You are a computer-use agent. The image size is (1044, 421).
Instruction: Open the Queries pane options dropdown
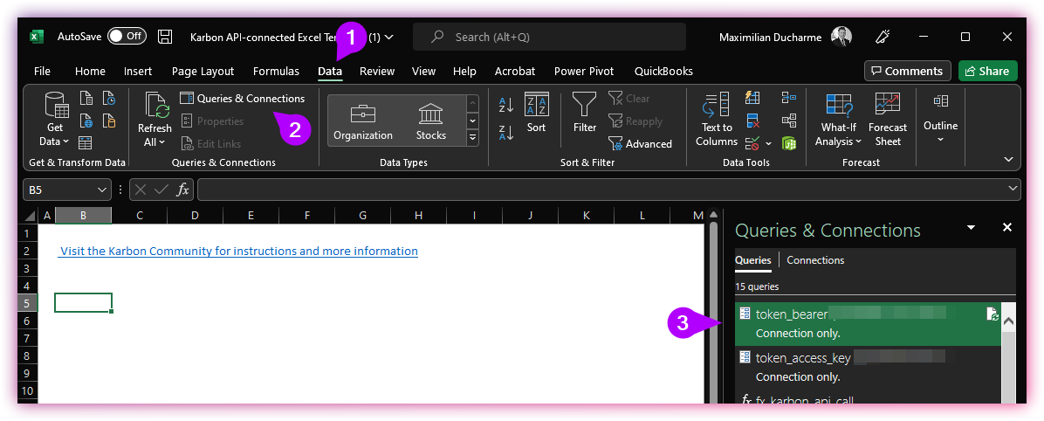(971, 228)
